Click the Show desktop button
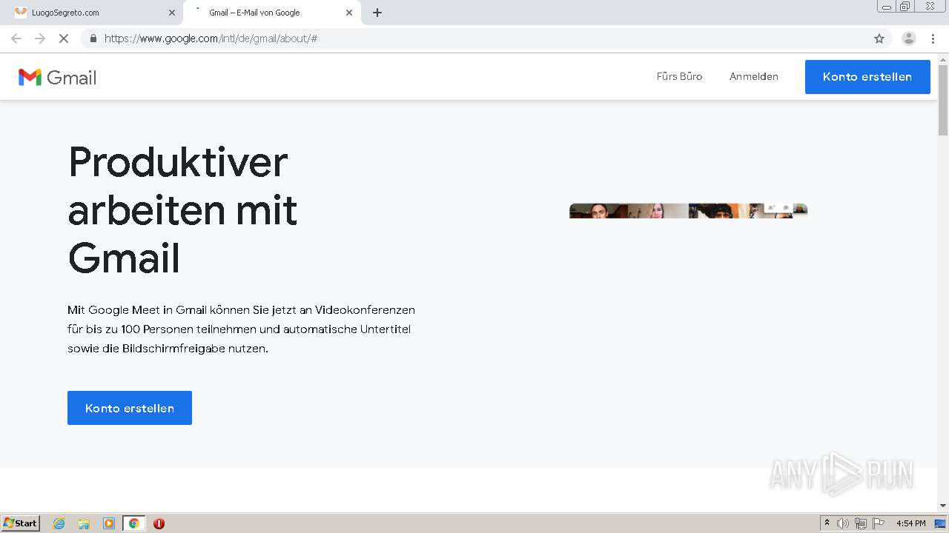This screenshot has width=949, height=533. click(941, 523)
